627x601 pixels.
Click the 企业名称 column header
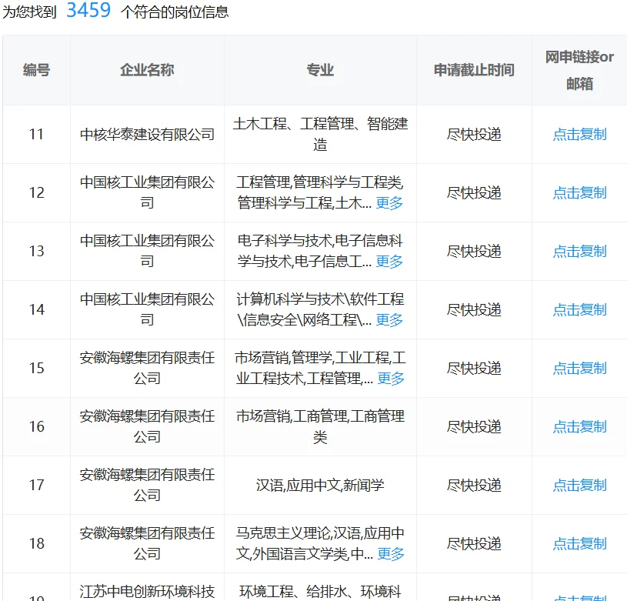(147, 70)
